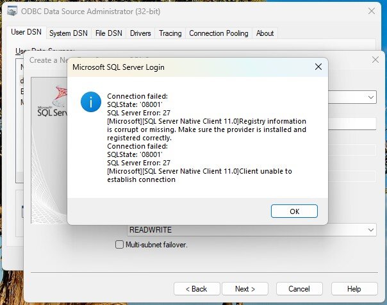Switch to the User DSN tab

pos(28,33)
